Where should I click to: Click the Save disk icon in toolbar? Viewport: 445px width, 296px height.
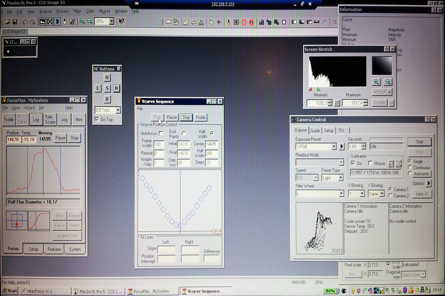[15, 22]
